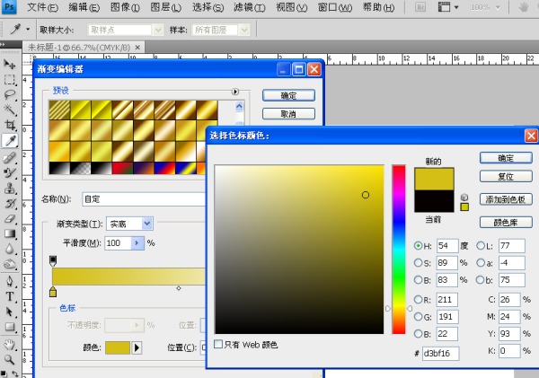Image resolution: width=539 pixels, height=378 pixels.
Task: Select the S saturation radio button
Action: [418, 263]
